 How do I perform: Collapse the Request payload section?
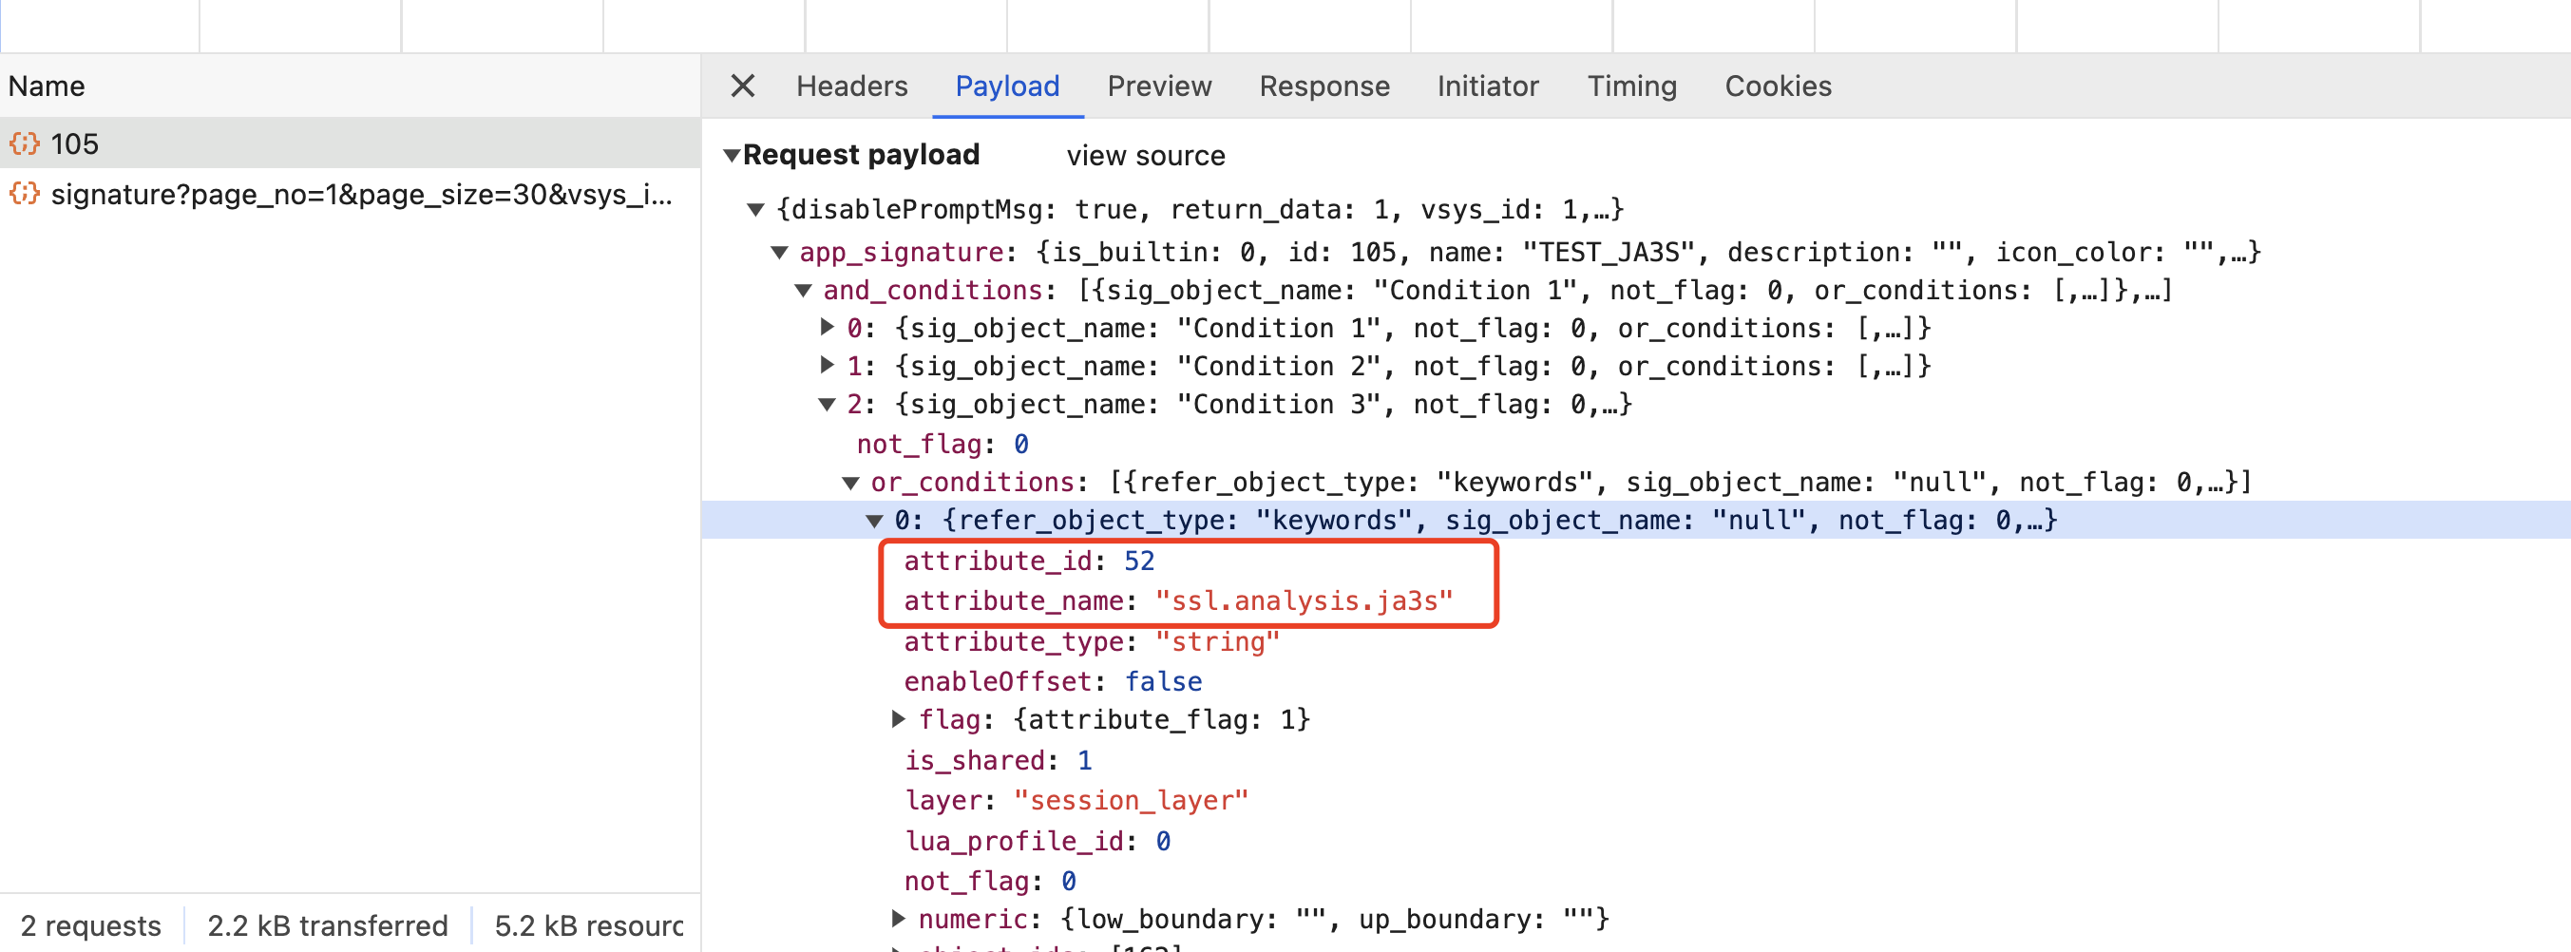(x=732, y=156)
